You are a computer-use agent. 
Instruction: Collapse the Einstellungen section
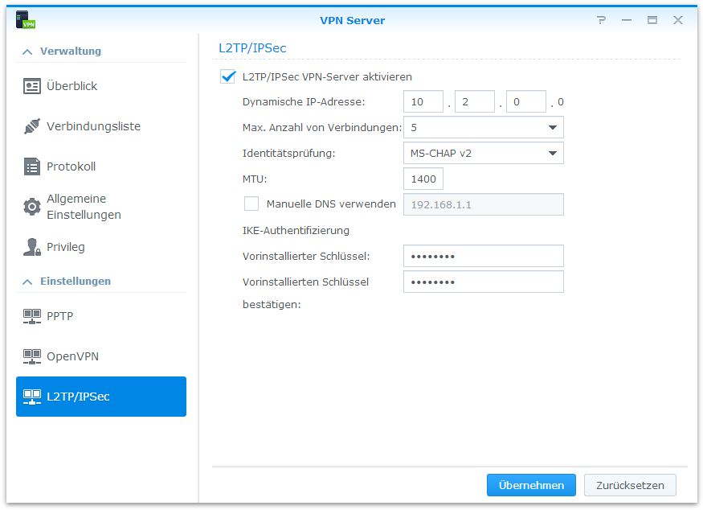coord(28,282)
